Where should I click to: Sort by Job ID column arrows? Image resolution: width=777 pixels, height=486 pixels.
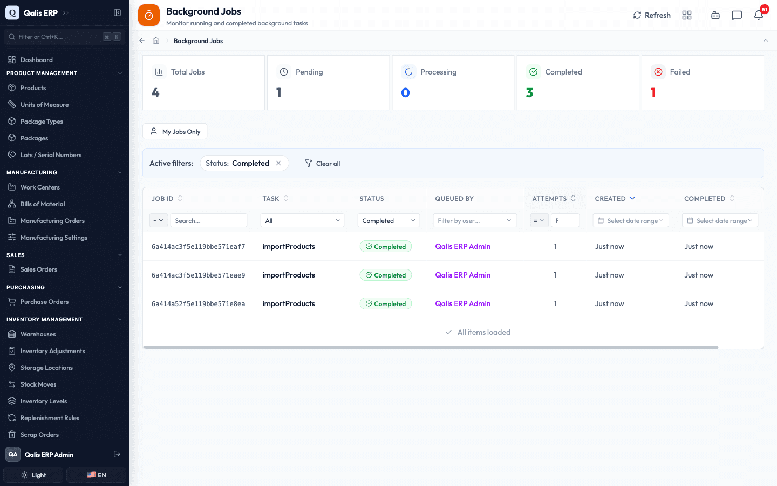(x=180, y=198)
